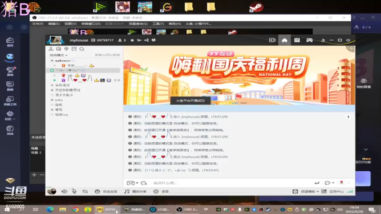Open the board icon above channel list

(74, 49)
